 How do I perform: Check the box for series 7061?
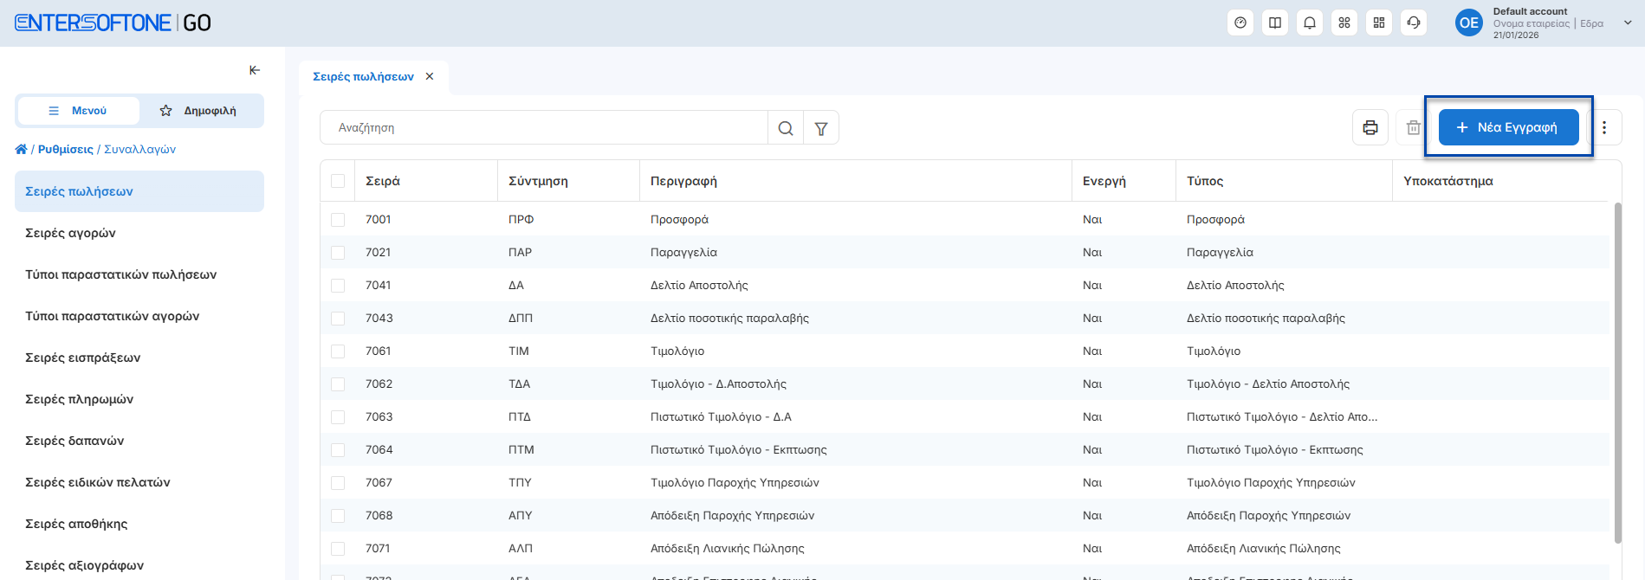tap(338, 351)
